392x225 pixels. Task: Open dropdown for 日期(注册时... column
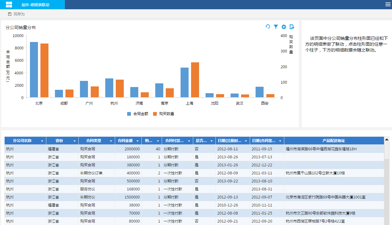(246, 141)
